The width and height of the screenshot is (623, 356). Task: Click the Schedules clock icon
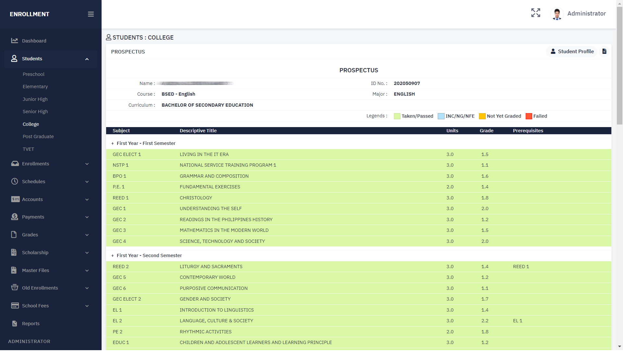point(15,182)
